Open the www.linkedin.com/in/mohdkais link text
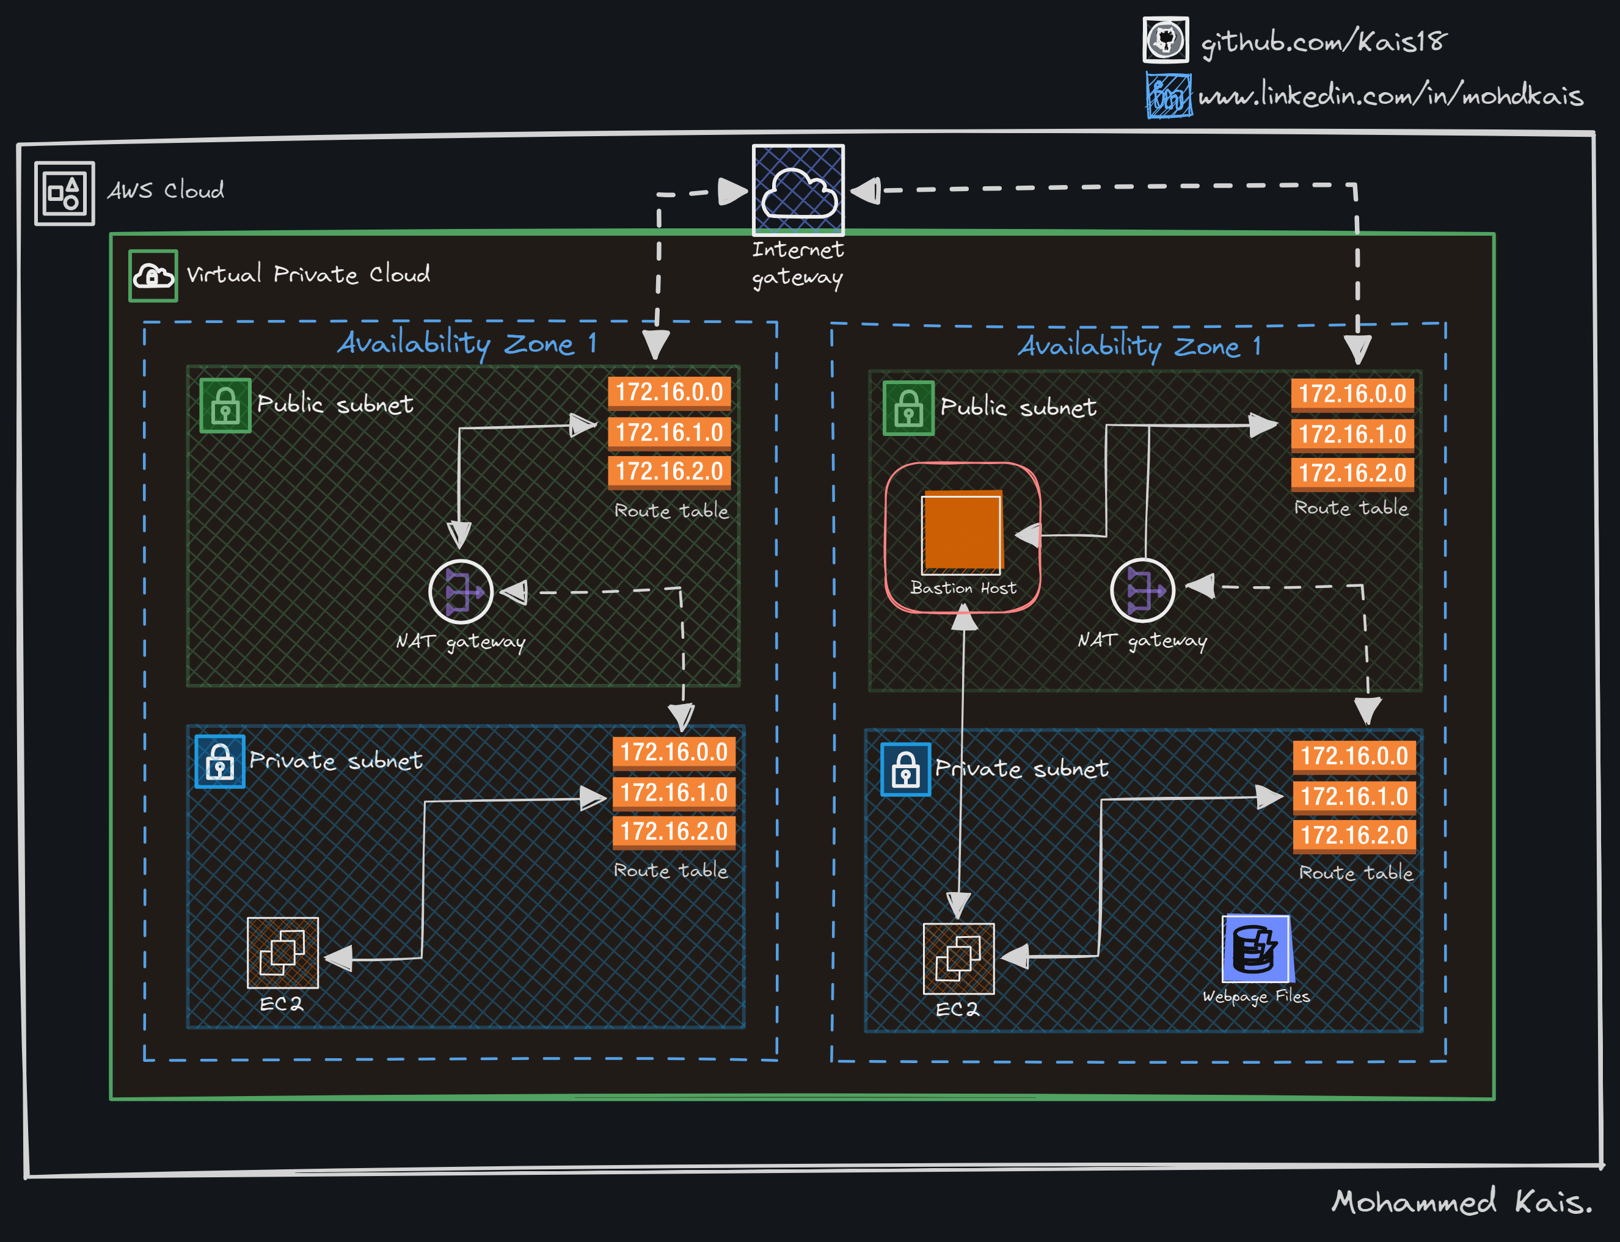 coord(1390,96)
